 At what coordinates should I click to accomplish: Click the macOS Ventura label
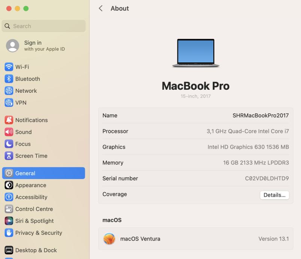click(x=140, y=239)
